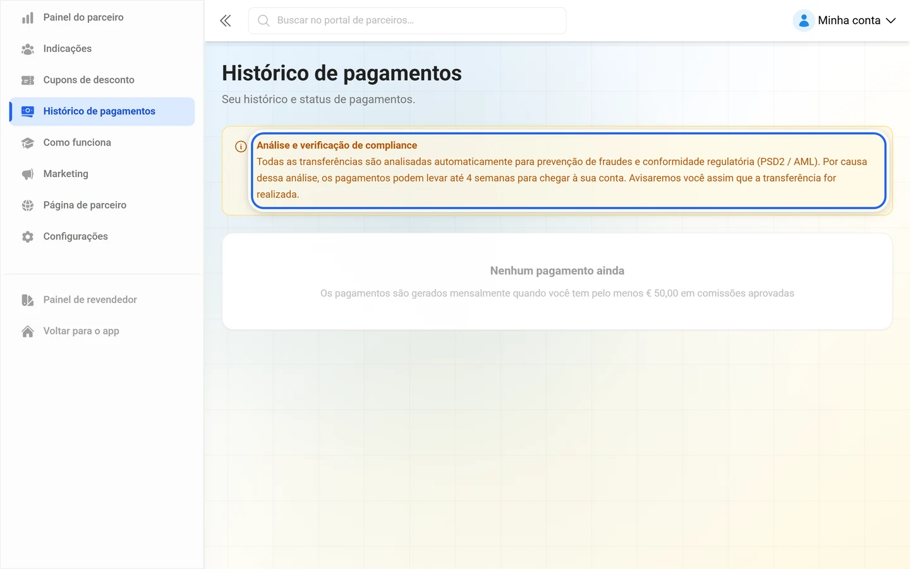This screenshot has width=910, height=569.
Task: Click the Cupons de desconto ticket icon
Action: (x=28, y=80)
